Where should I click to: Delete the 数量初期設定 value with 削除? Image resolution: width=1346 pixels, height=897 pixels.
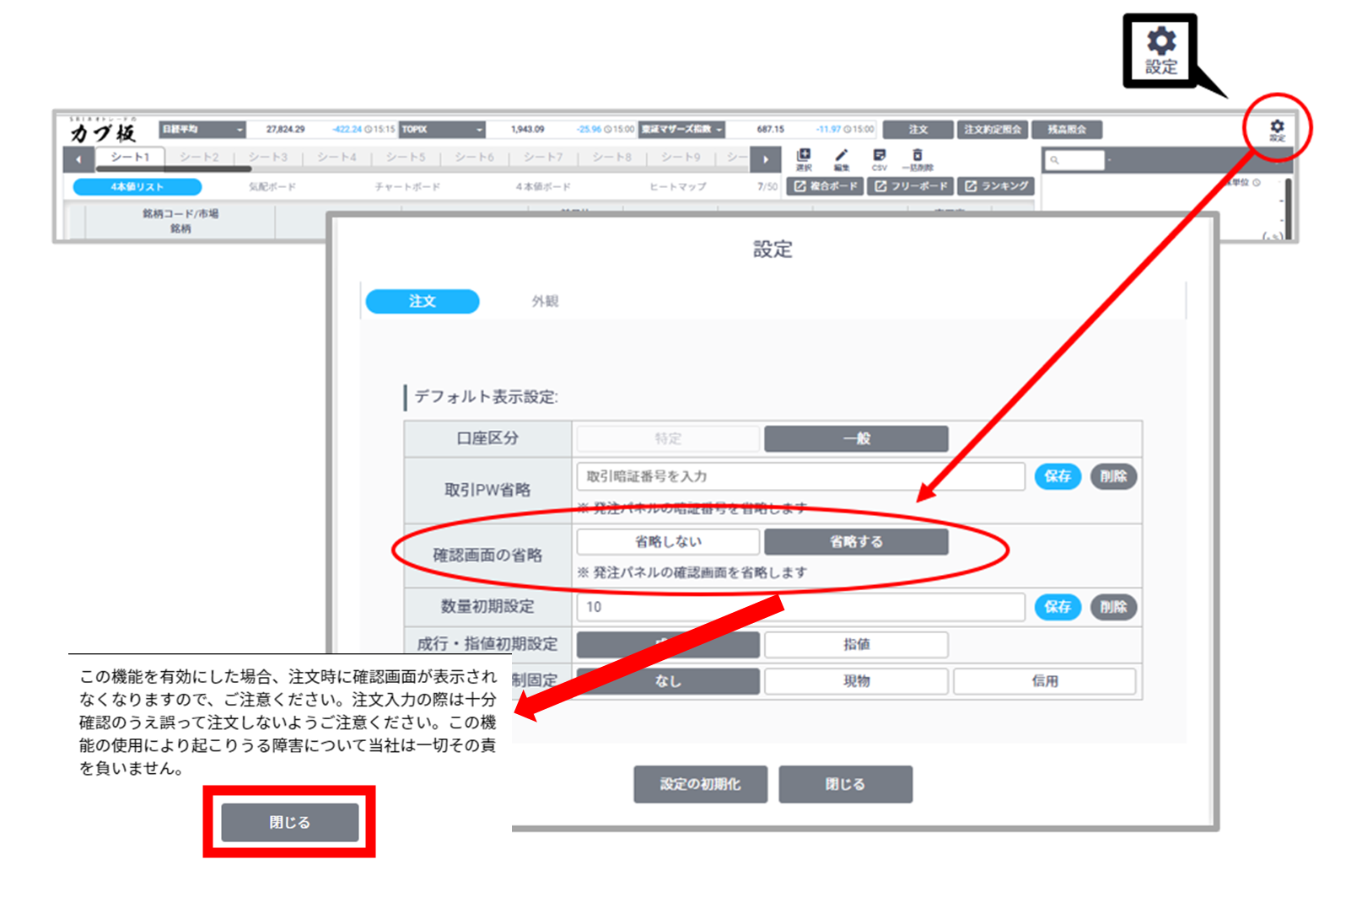[1113, 607]
